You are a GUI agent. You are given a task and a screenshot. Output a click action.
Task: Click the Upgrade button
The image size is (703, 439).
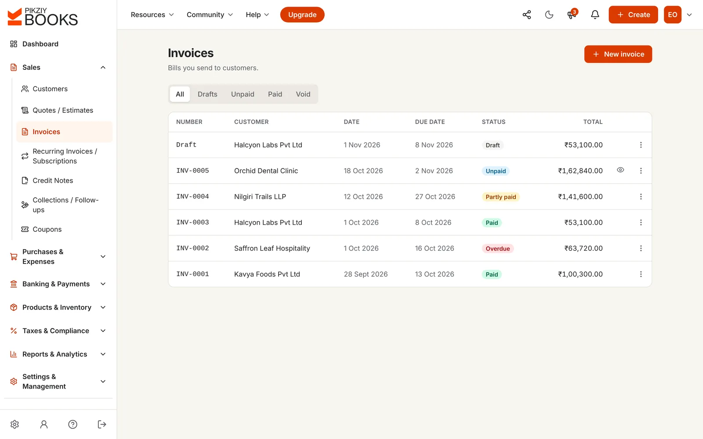tap(302, 15)
